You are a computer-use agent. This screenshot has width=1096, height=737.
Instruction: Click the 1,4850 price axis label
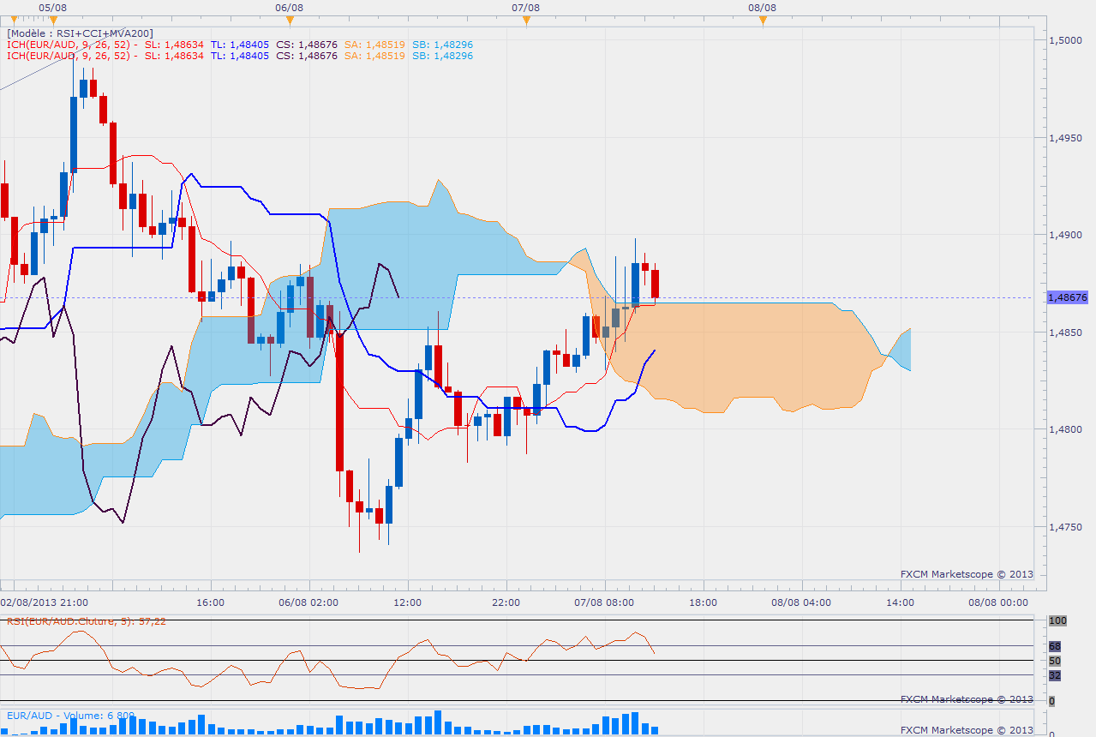coord(1068,333)
